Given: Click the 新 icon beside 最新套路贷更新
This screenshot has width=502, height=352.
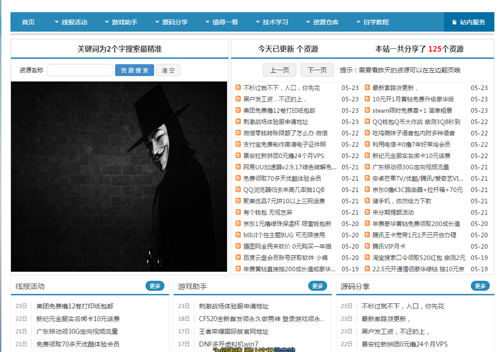Looking at the screenshot, I should point(367,88).
